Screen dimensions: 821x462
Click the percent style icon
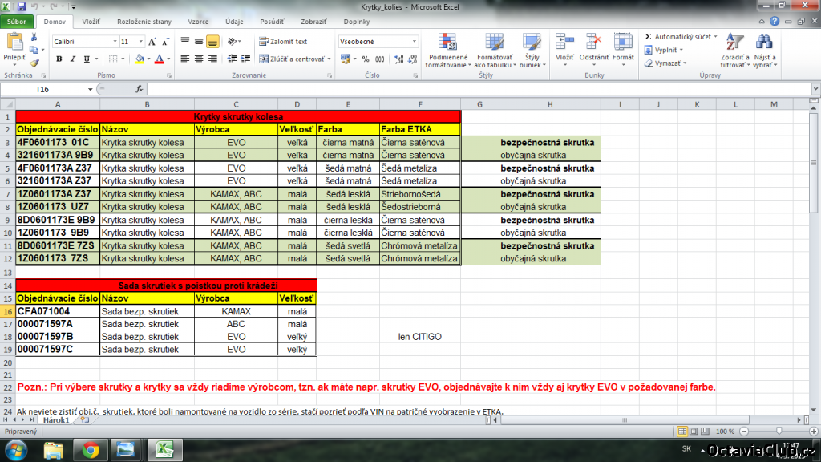(x=366, y=59)
